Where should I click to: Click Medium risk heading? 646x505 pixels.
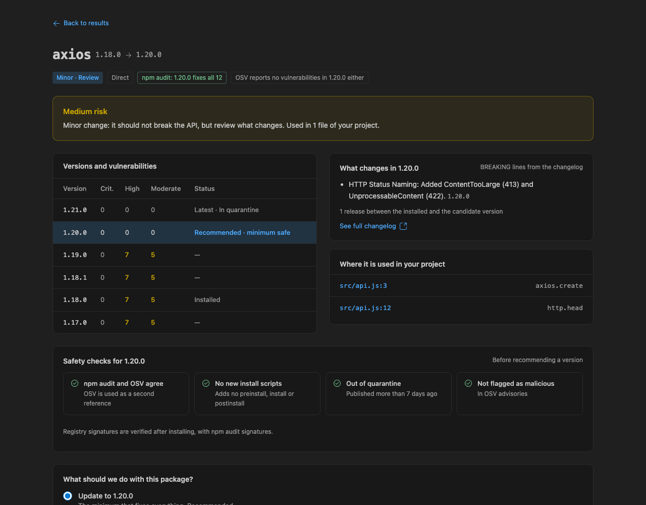[x=85, y=112]
